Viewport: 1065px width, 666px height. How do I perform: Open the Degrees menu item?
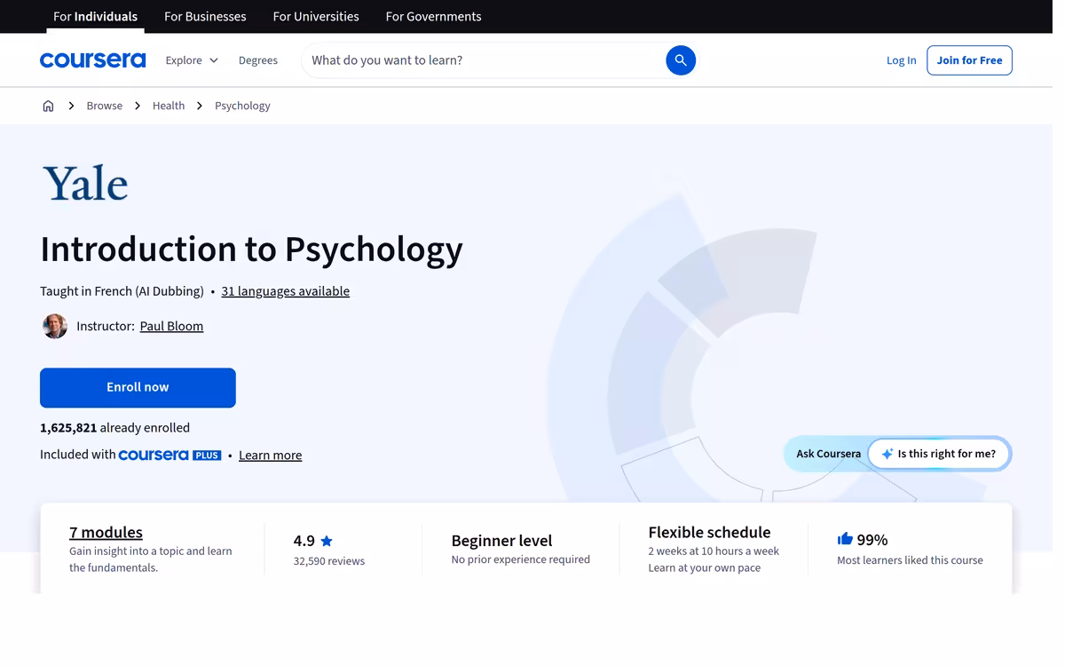[258, 60]
